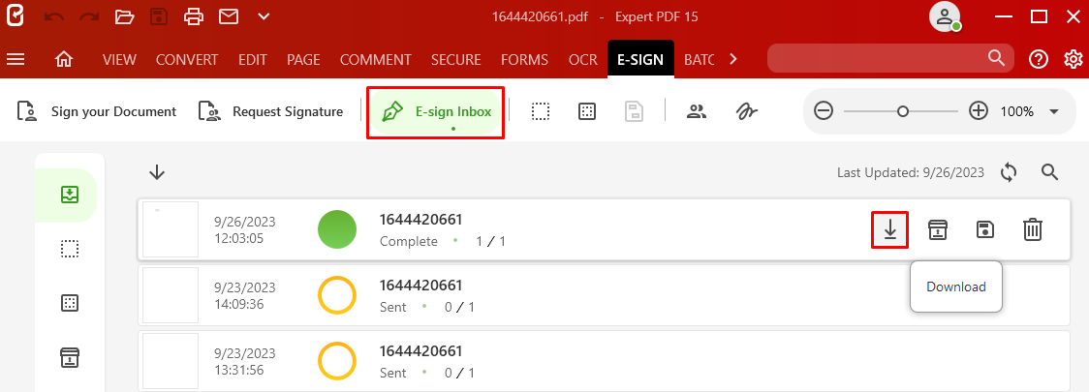Save the completed document with the row floppy icon
Viewport: 1089px width, 392px height.
tap(984, 229)
